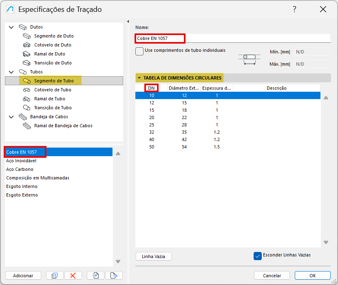This screenshot has width=338, height=285.
Task: Collapse the Bandeja de Cabos tree group
Action: [11, 117]
